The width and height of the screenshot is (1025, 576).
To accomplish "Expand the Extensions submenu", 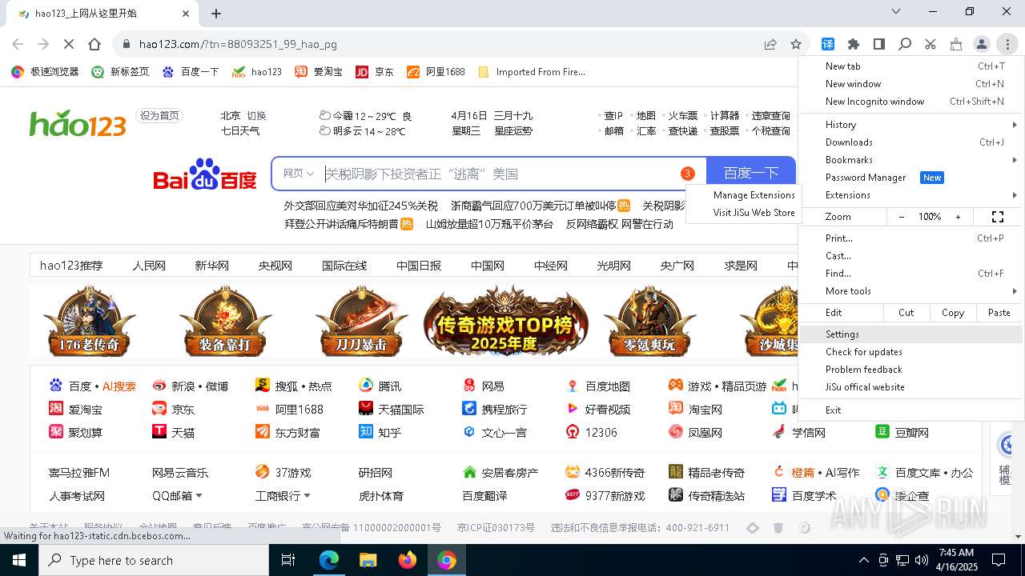I will (911, 195).
